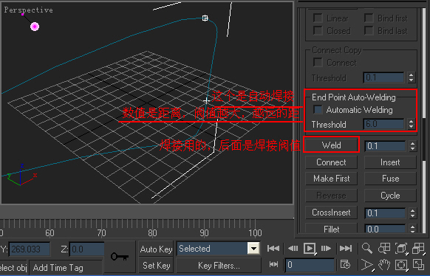This screenshot has width=430, height=276.
Task: Click the Weld button
Action: tap(331, 145)
